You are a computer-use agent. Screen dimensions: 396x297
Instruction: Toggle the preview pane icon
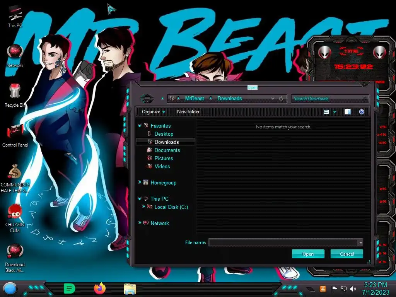pos(348,112)
